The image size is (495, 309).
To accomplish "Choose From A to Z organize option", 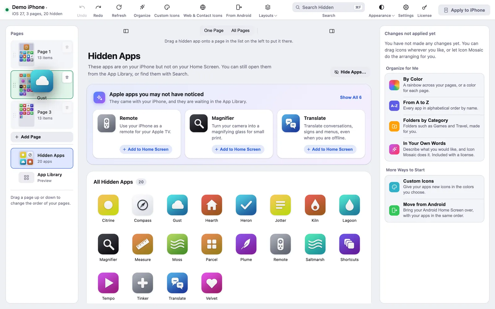I will [434, 106].
